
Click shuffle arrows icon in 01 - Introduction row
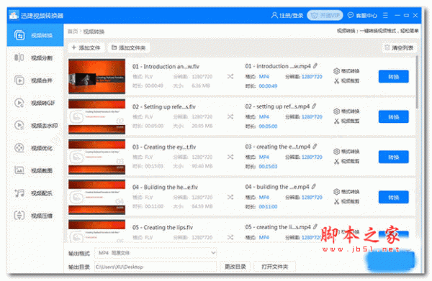pyautogui.click(x=230, y=76)
